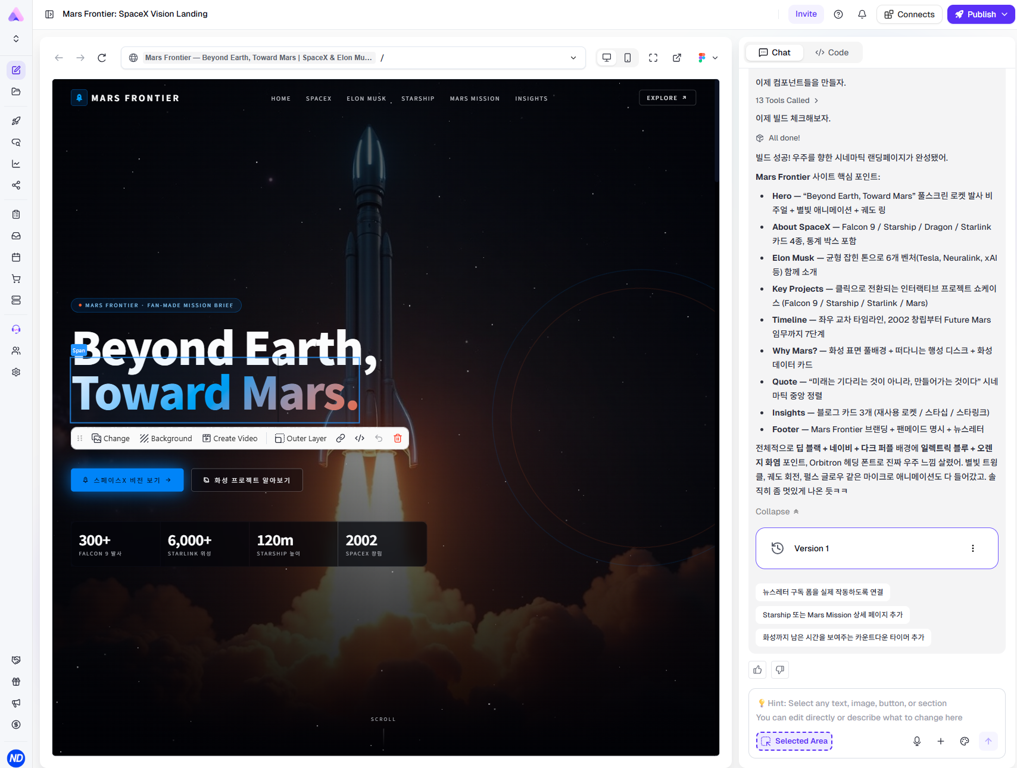Expand the 13 Tools Called details
1017x768 pixels.
point(787,101)
